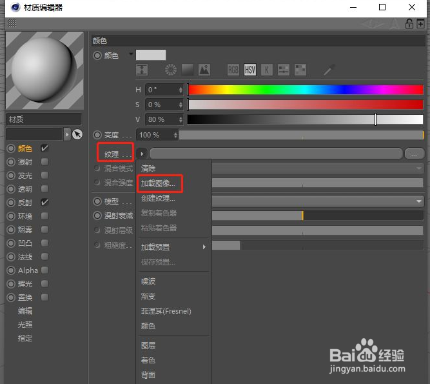The width and height of the screenshot is (430, 384).
Task: Toggle the 反射 channel checkbox
Action: click(x=44, y=202)
